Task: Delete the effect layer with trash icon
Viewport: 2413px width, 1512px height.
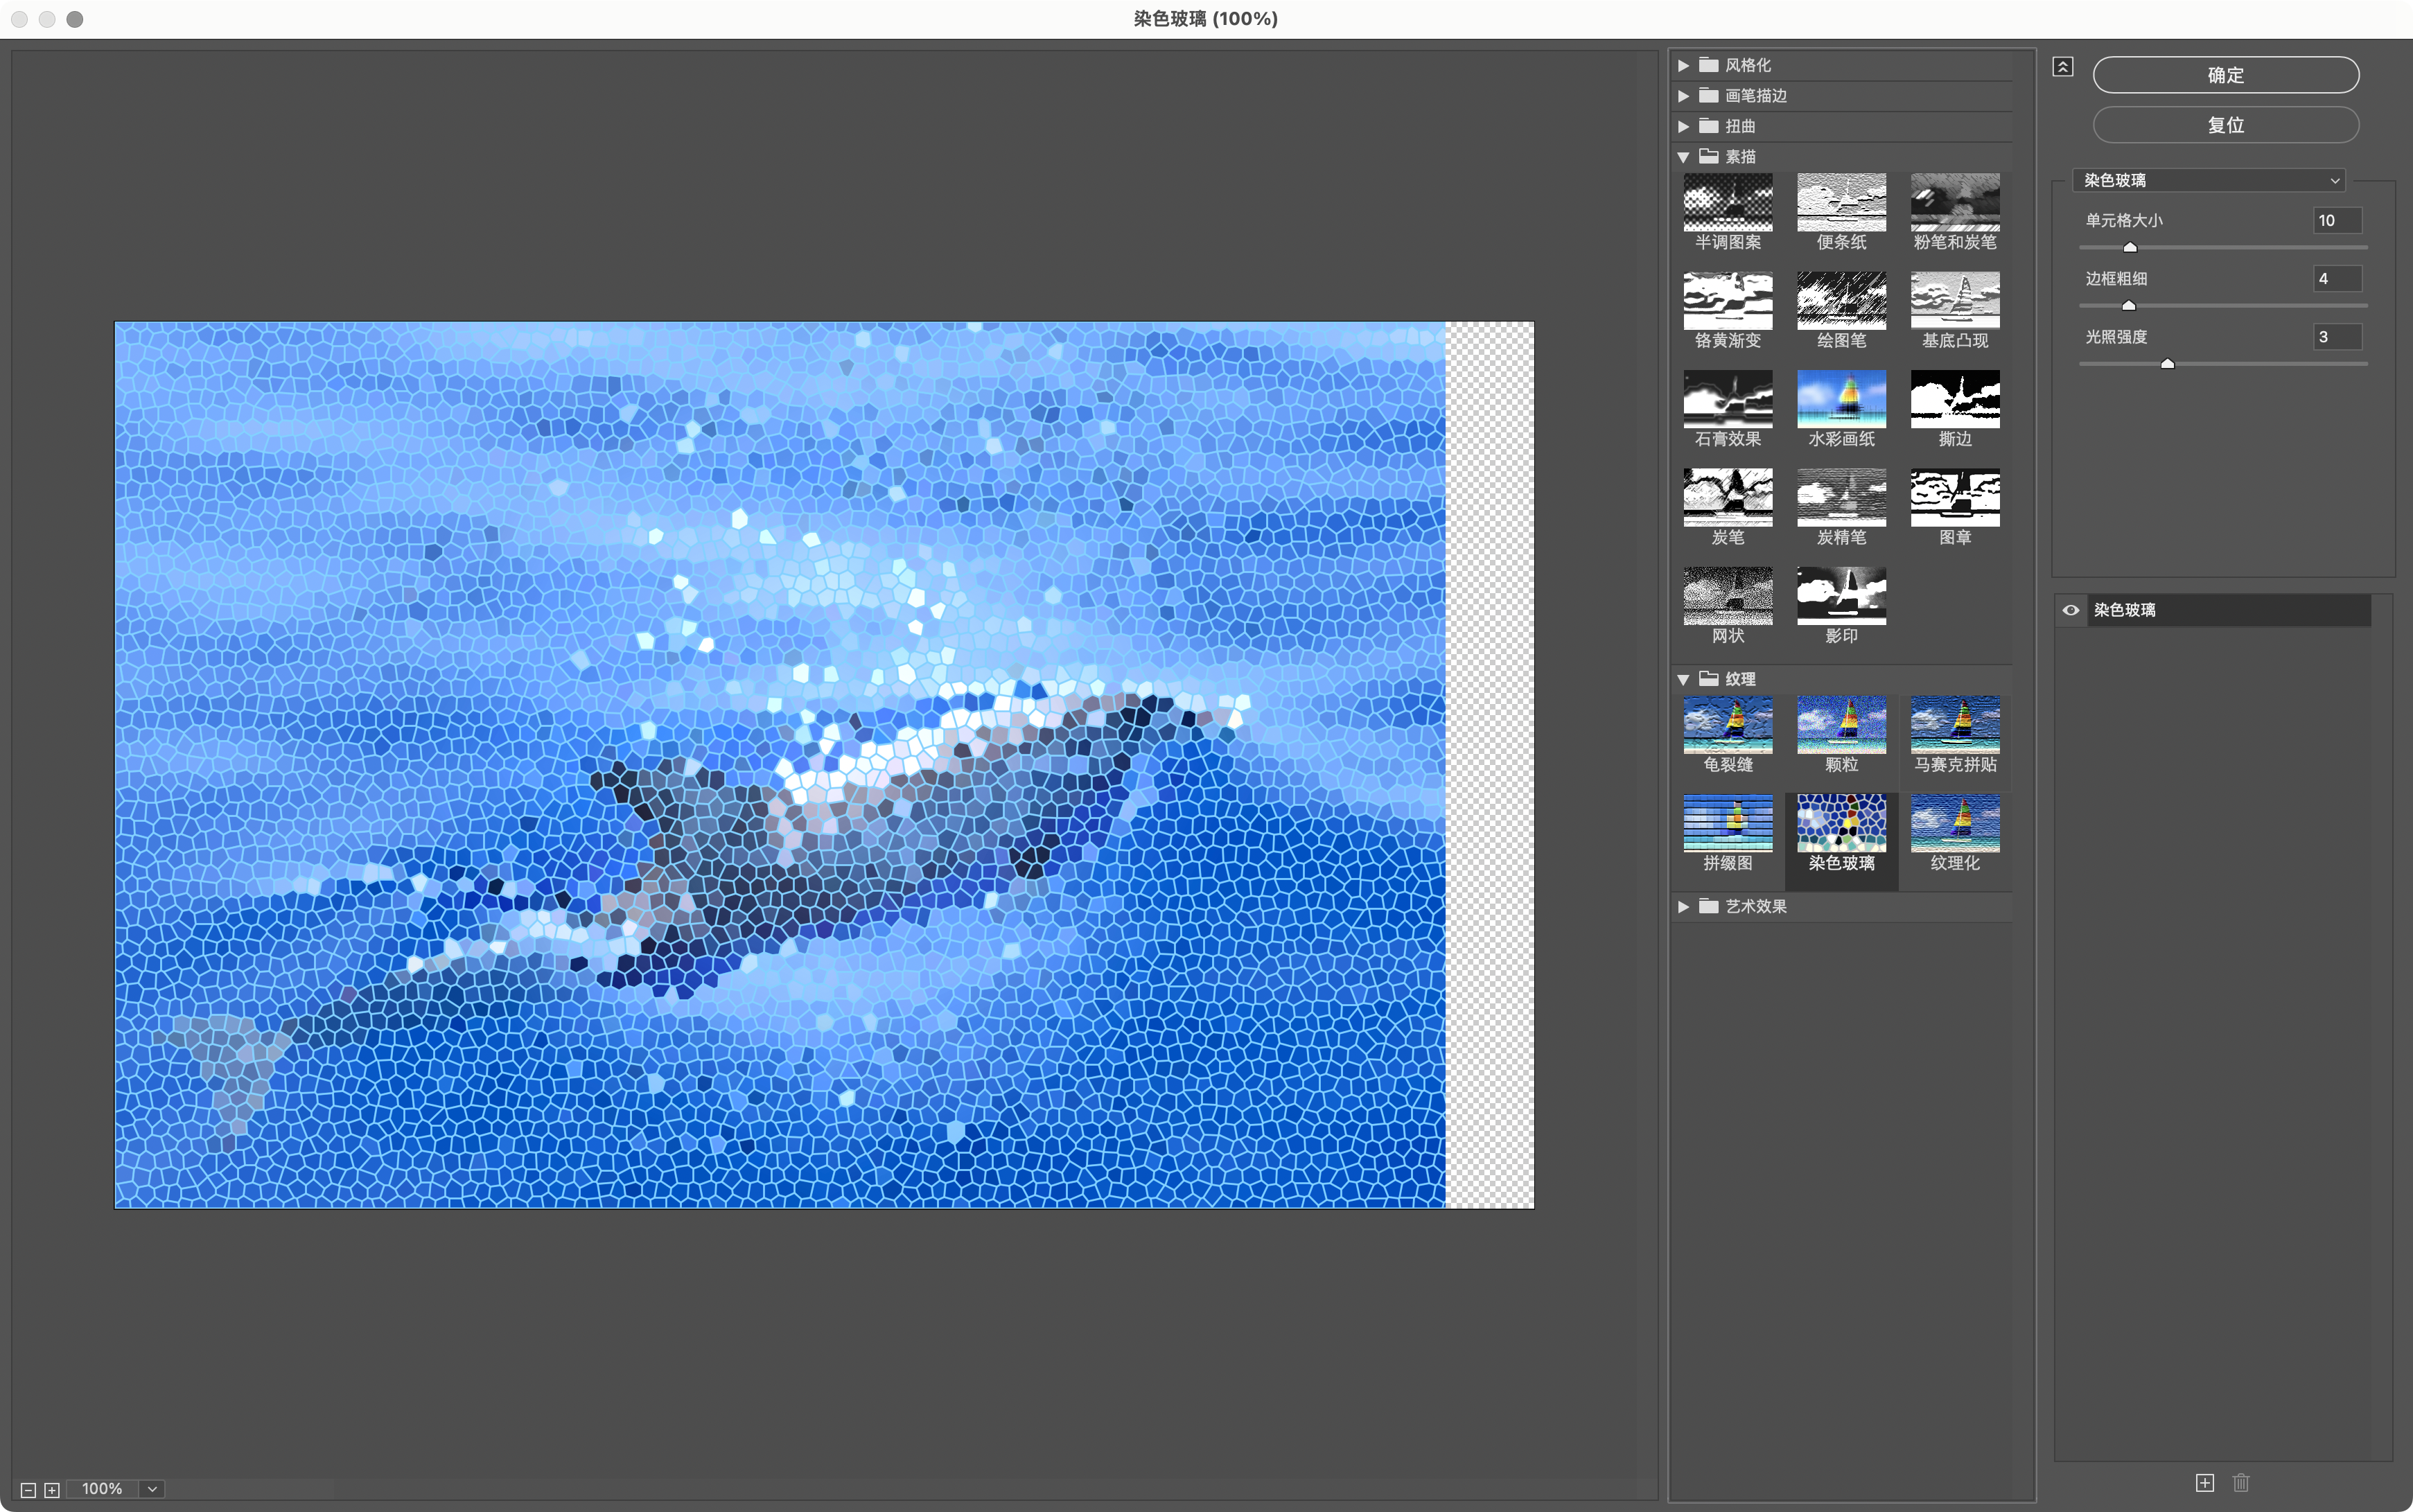Action: point(2241,1483)
